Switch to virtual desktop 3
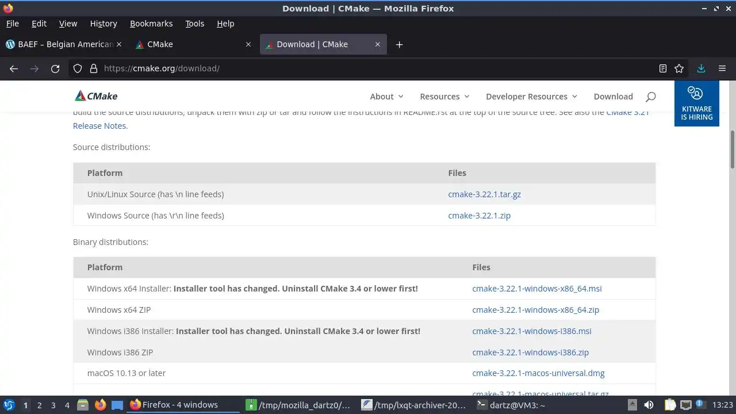The height and width of the screenshot is (414, 736). click(53, 405)
